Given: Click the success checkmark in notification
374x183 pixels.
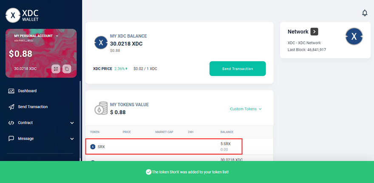Looking at the screenshot, I should pos(148,172).
